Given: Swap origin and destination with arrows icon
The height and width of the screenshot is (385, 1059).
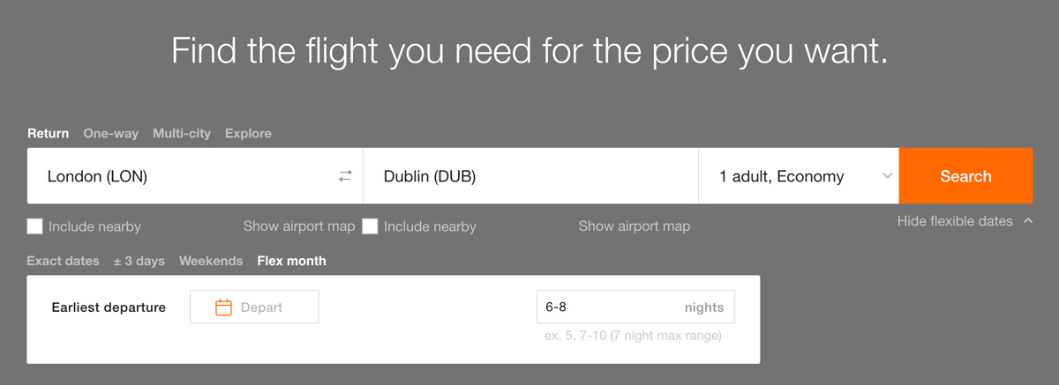Looking at the screenshot, I should (345, 176).
